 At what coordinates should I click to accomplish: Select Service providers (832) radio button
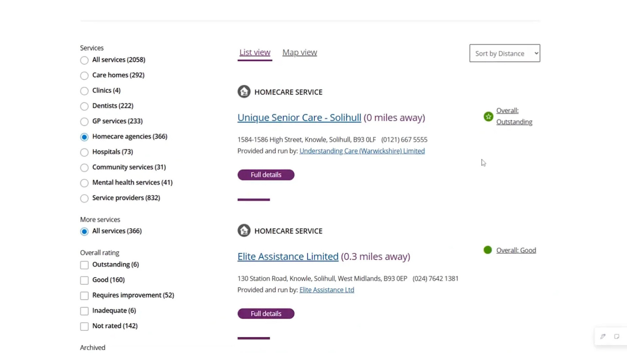pyautogui.click(x=84, y=198)
